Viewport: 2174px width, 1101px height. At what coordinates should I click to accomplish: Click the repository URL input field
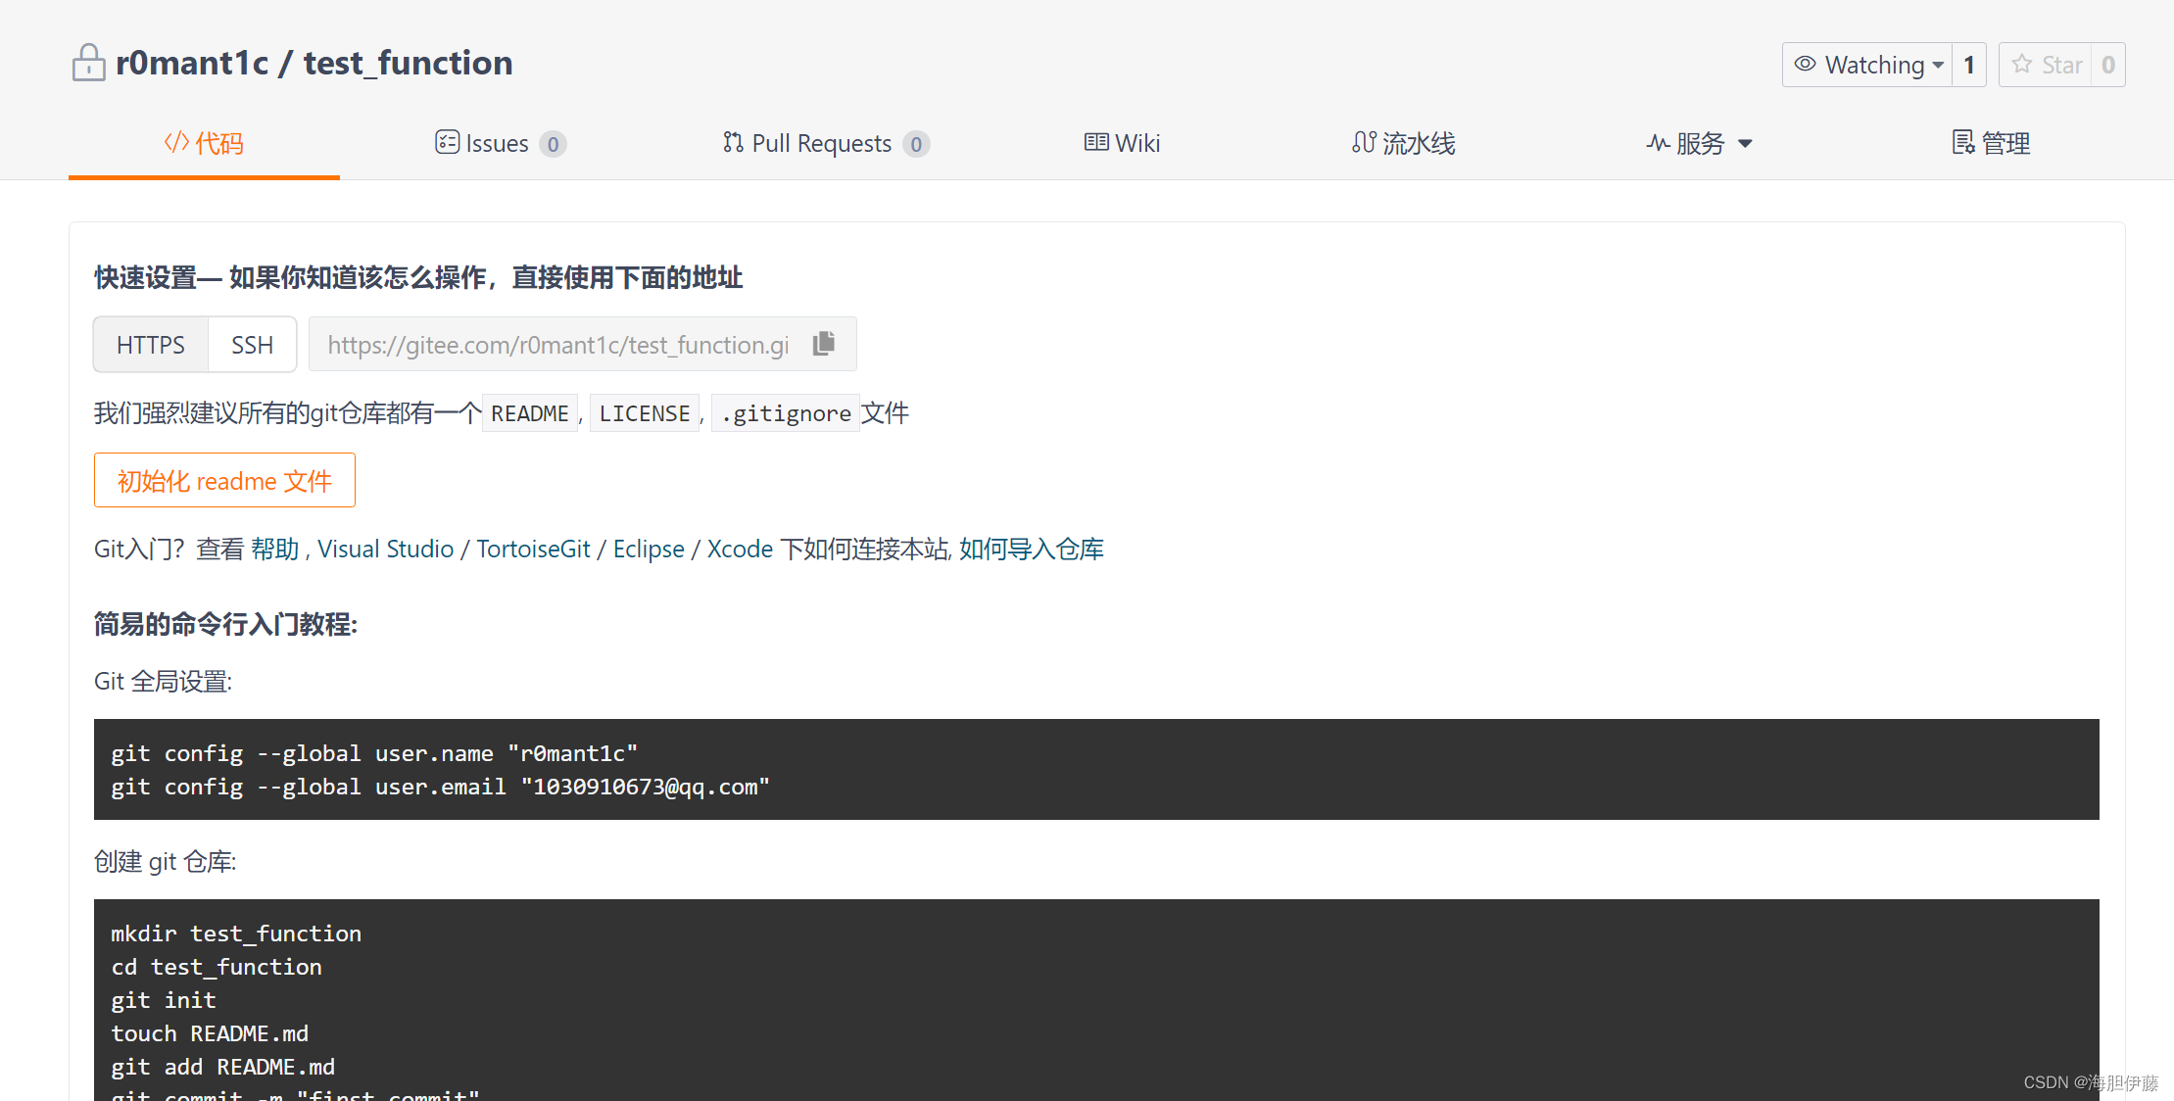[x=558, y=345]
